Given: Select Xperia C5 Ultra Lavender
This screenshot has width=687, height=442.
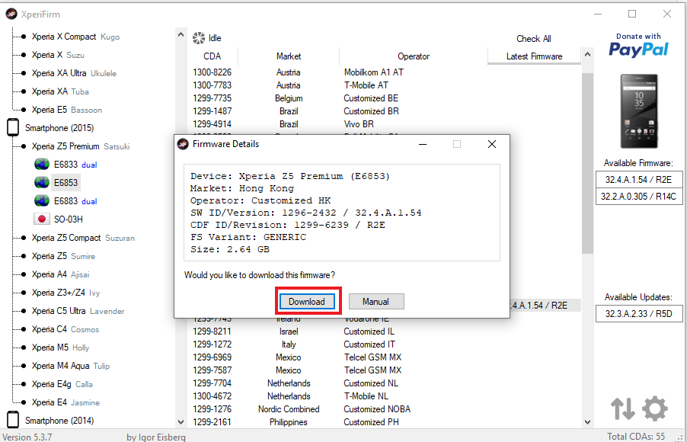Looking at the screenshot, I should click(78, 311).
